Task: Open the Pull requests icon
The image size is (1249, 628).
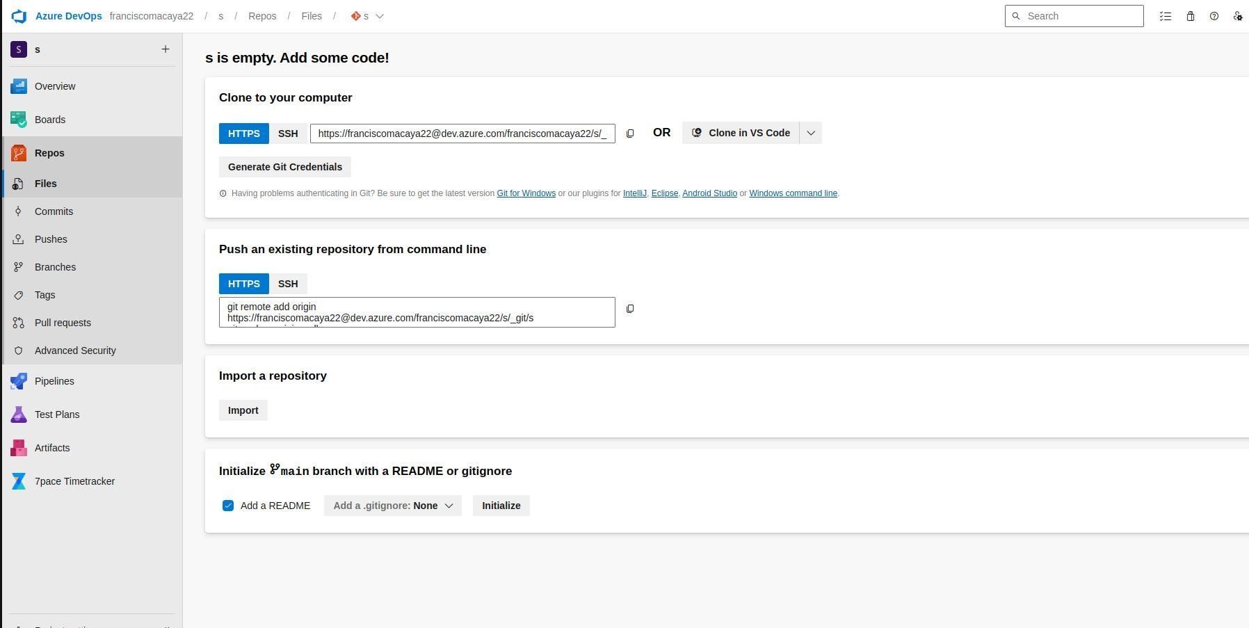Action: (x=19, y=323)
